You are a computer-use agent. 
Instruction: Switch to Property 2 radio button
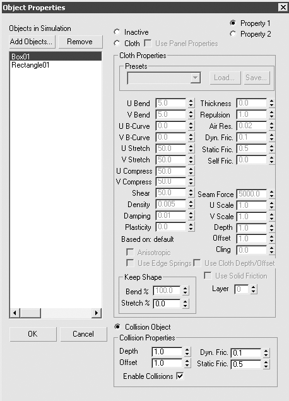[x=233, y=33]
